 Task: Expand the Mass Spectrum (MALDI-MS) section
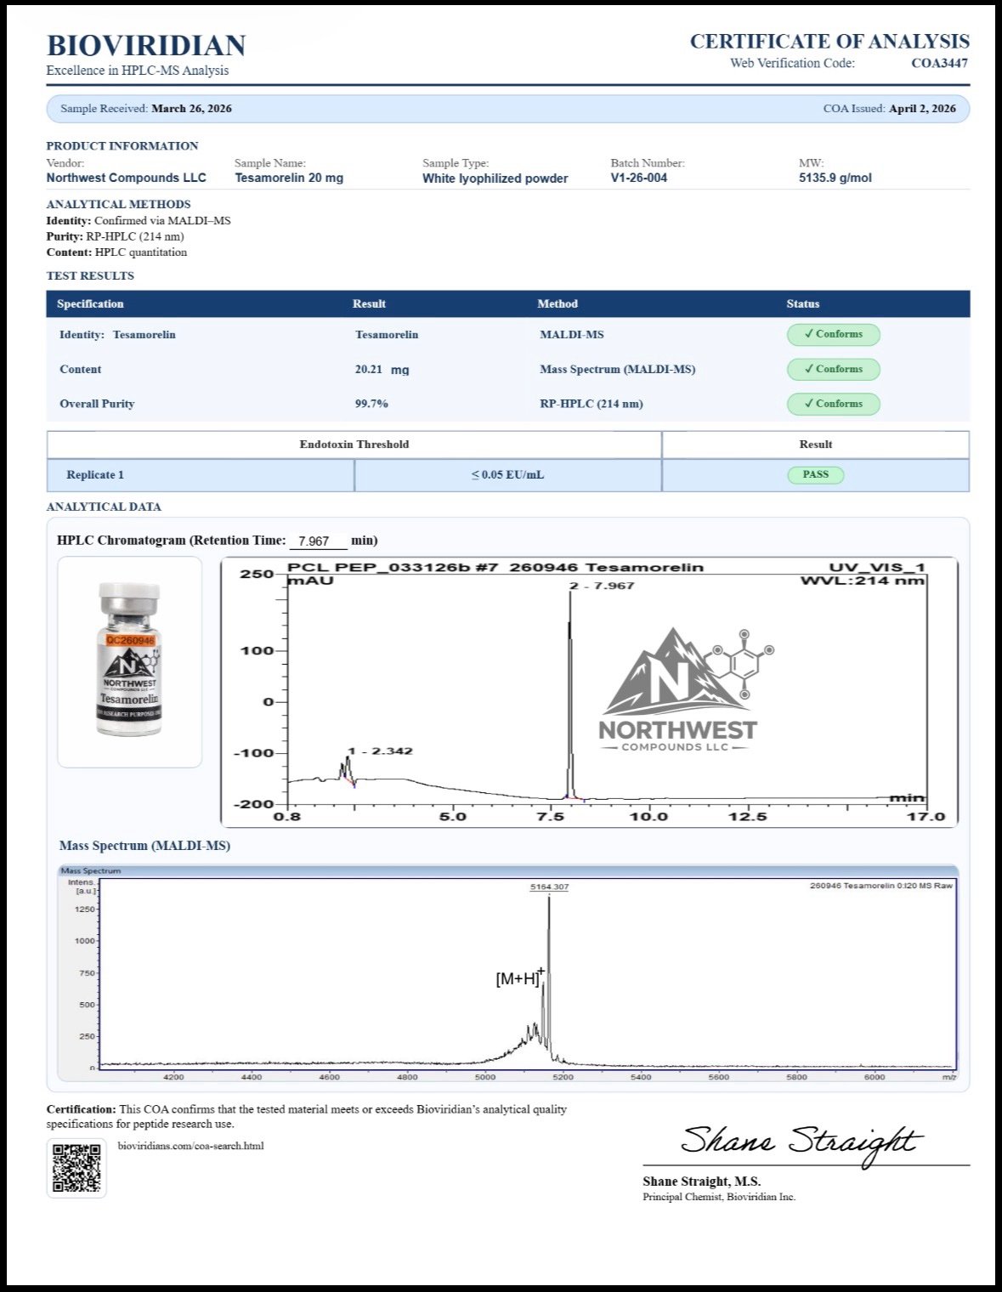[149, 845]
